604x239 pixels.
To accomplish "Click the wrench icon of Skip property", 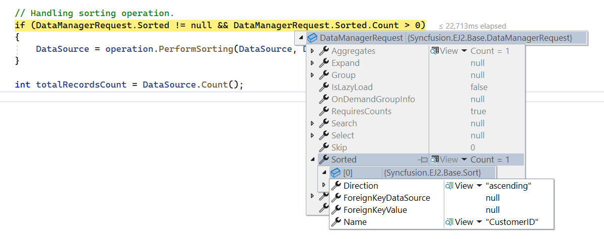I will (324, 147).
